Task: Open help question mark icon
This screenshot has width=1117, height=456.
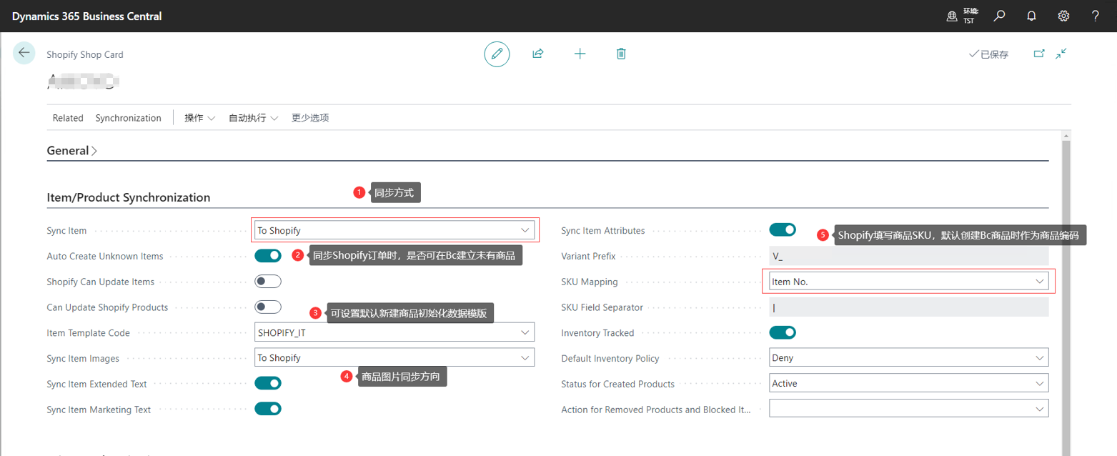Action: coord(1096,16)
